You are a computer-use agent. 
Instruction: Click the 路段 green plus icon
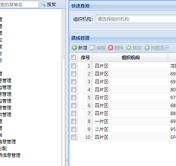(129, 48)
